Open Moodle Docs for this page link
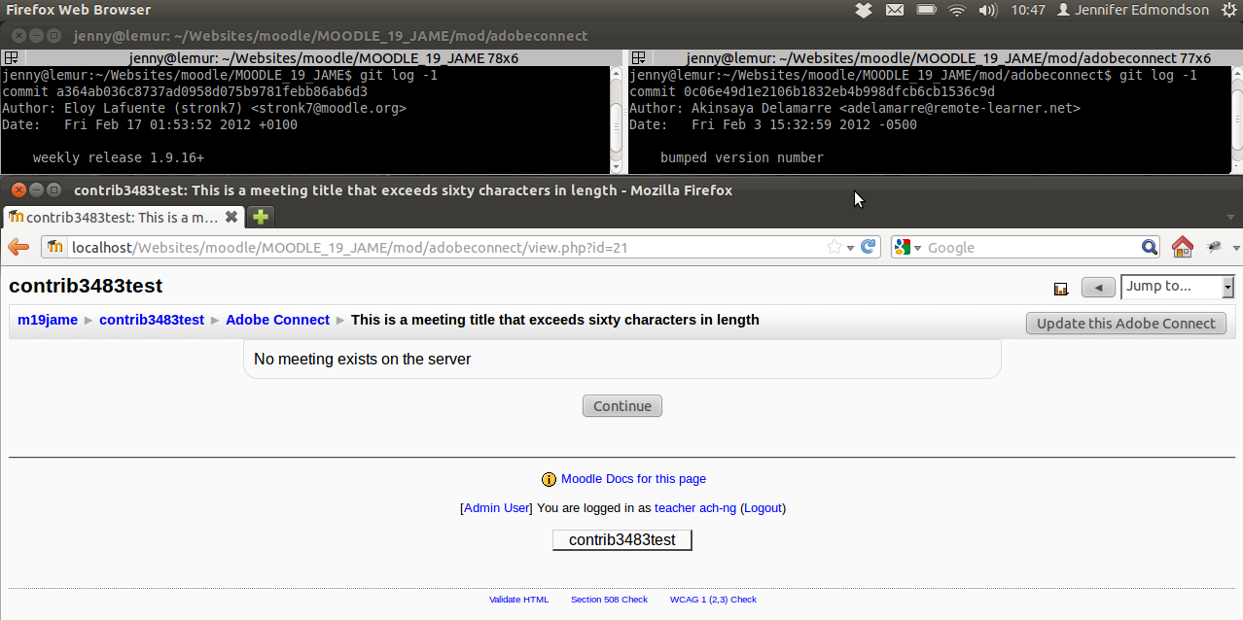 [633, 479]
